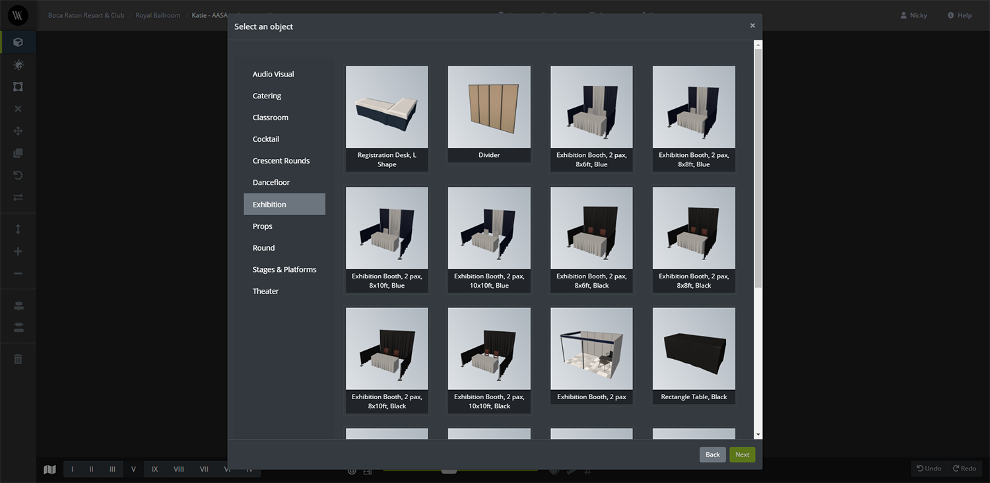
Task: Click the X deselect icon in left toolbar
Action: (x=18, y=109)
